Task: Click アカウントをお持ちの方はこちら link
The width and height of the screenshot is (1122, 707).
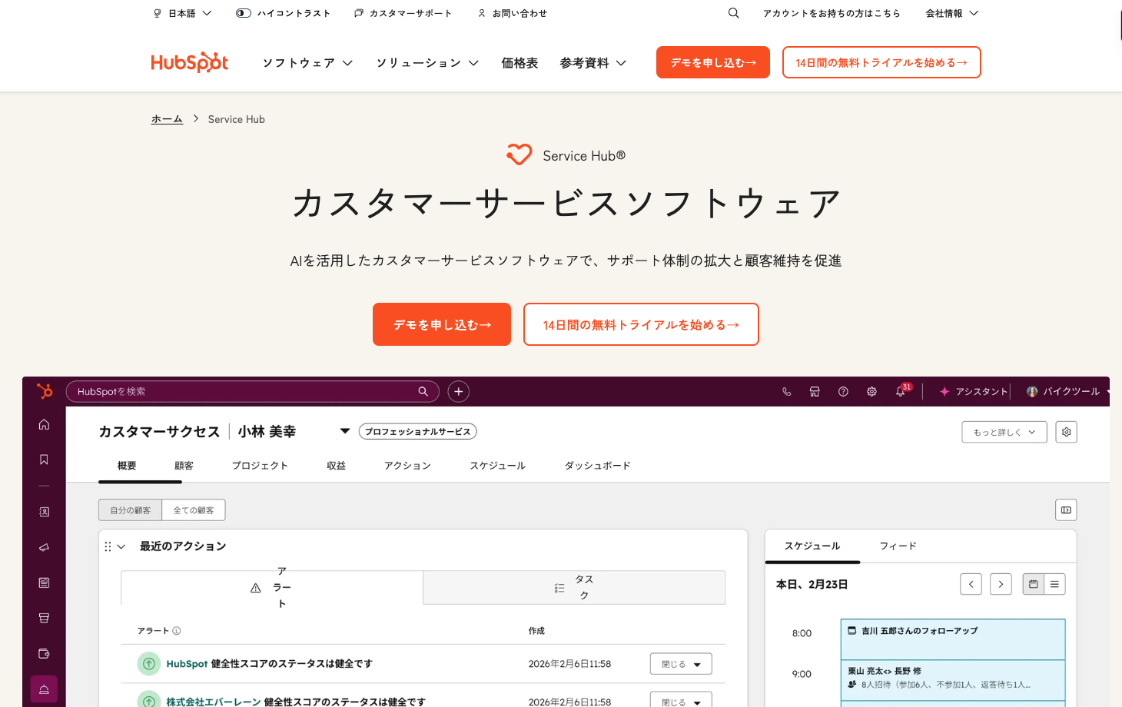Action: pos(832,13)
